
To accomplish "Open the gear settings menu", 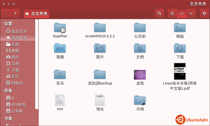I will pyautogui.click(x=204, y=13).
